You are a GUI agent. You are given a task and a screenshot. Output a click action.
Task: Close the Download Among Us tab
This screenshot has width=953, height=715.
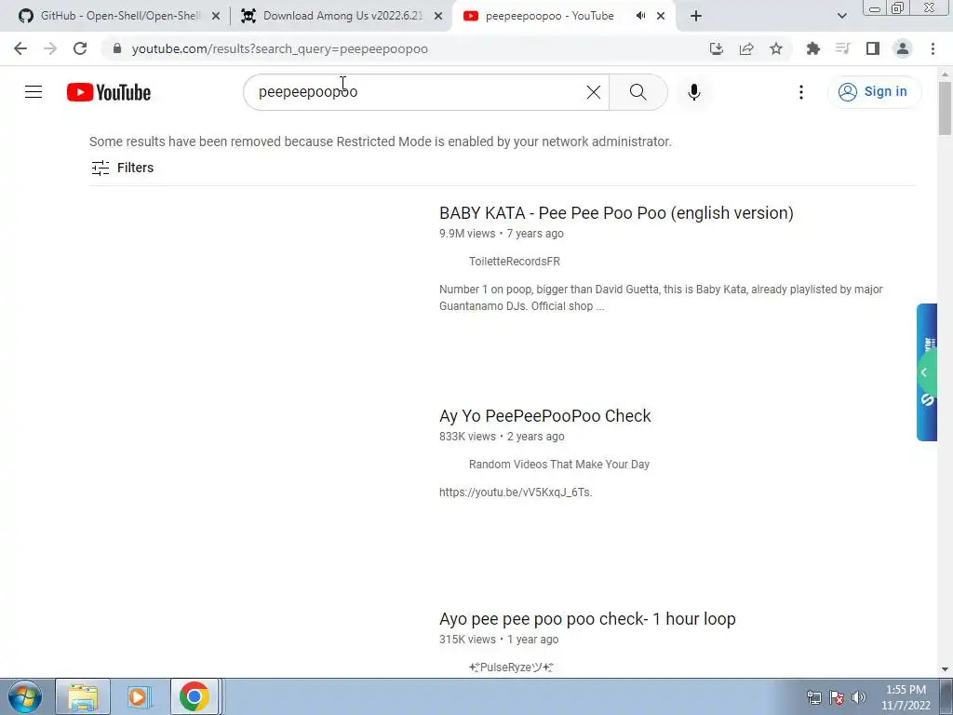point(438,17)
